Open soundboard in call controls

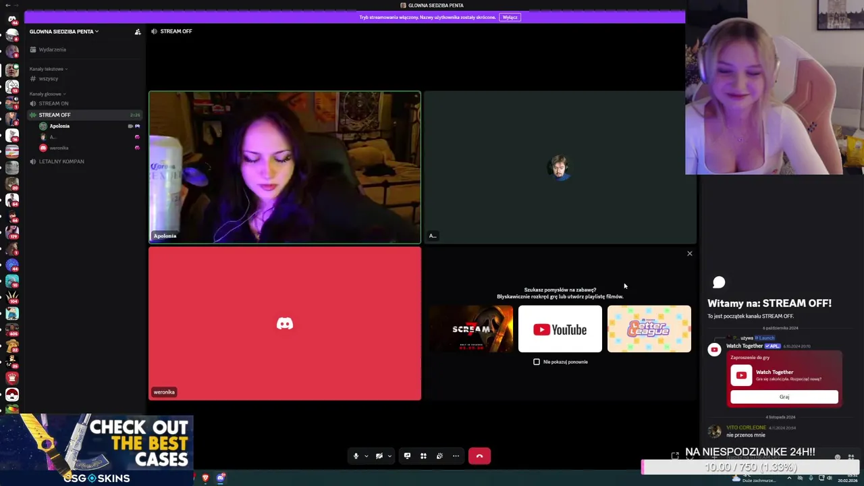[439, 456]
